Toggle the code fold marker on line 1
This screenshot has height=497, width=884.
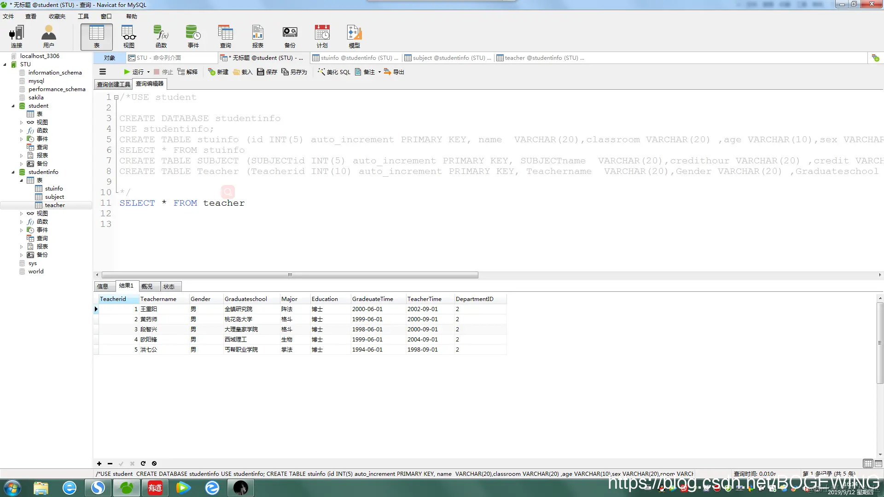tap(116, 97)
